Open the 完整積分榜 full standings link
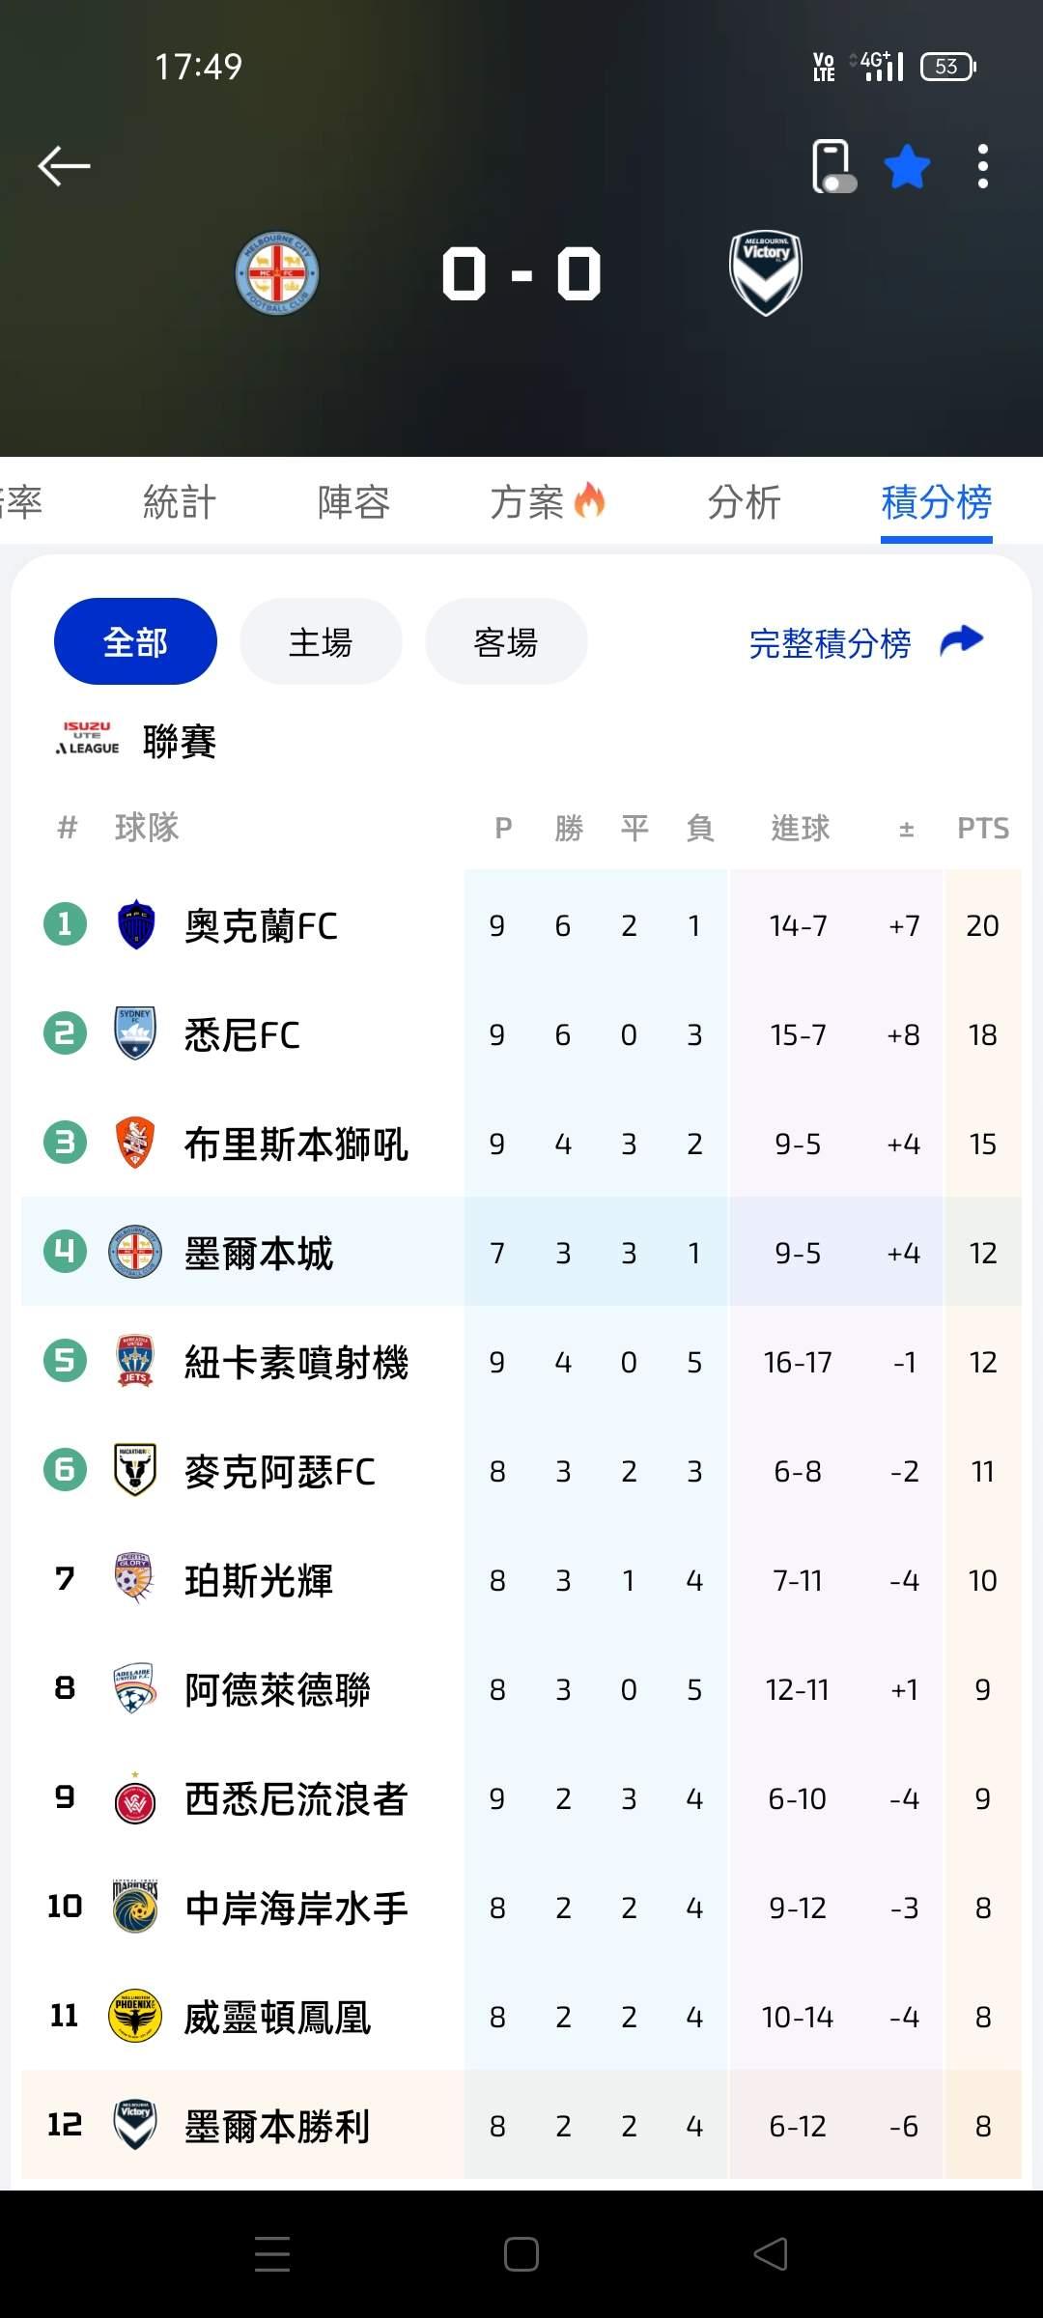 (x=830, y=643)
